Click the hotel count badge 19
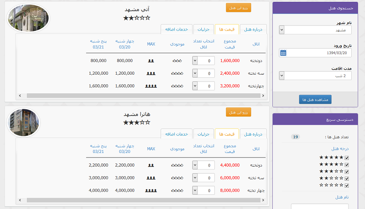The image size is (365, 209). click(295, 137)
